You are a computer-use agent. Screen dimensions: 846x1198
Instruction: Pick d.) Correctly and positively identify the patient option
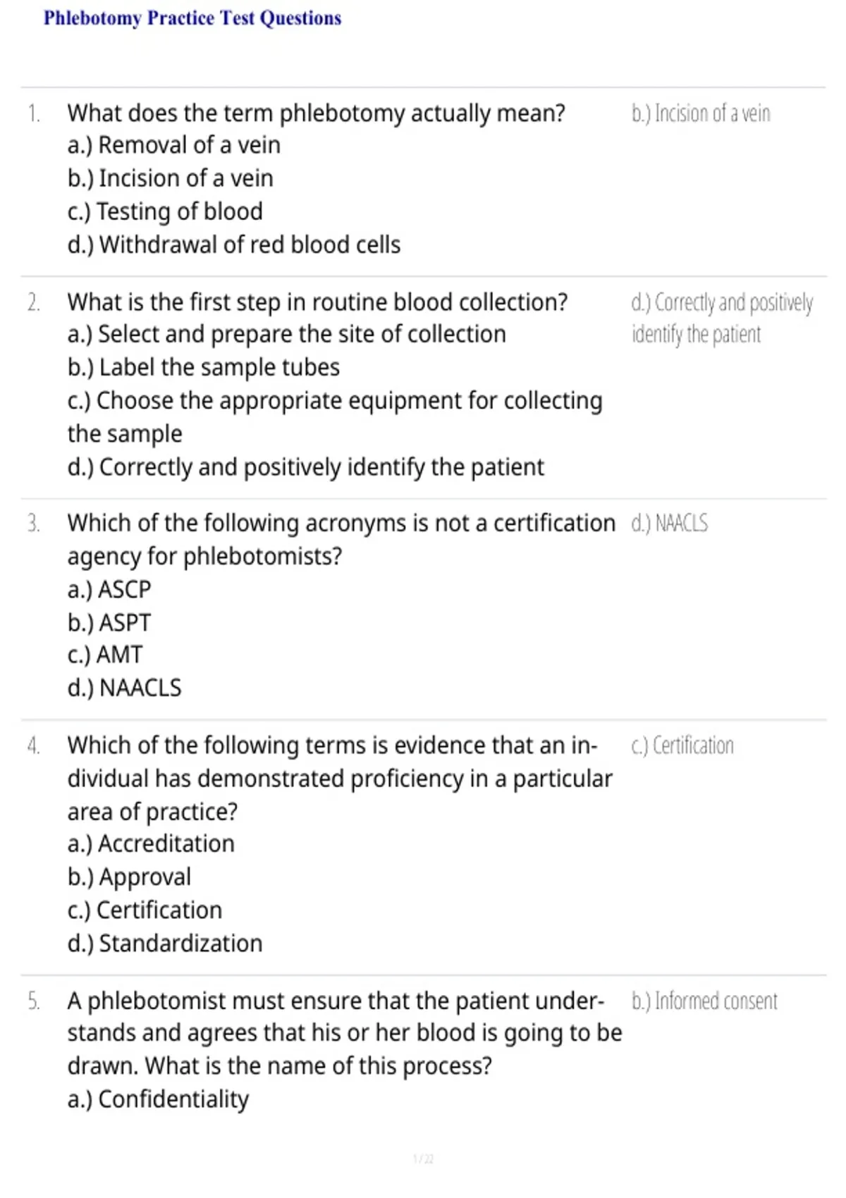point(306,467)
